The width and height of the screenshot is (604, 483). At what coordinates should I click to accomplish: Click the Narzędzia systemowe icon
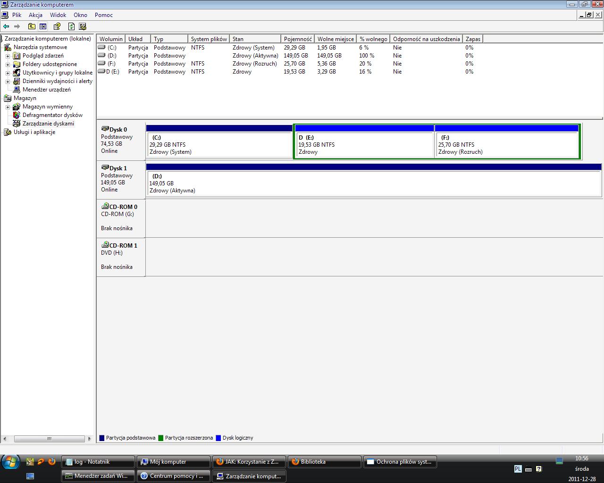(x=8, y=47)
